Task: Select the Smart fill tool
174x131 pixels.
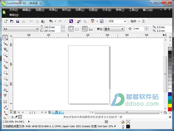Action: tap(5, 67)
